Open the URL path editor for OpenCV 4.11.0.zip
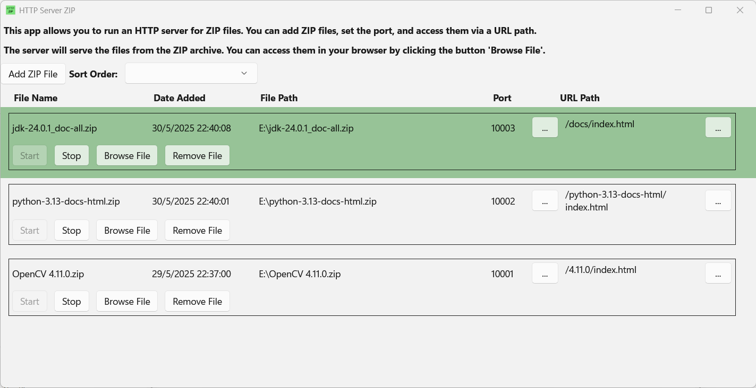Viewport: 756px width, 388px height. 718,273
